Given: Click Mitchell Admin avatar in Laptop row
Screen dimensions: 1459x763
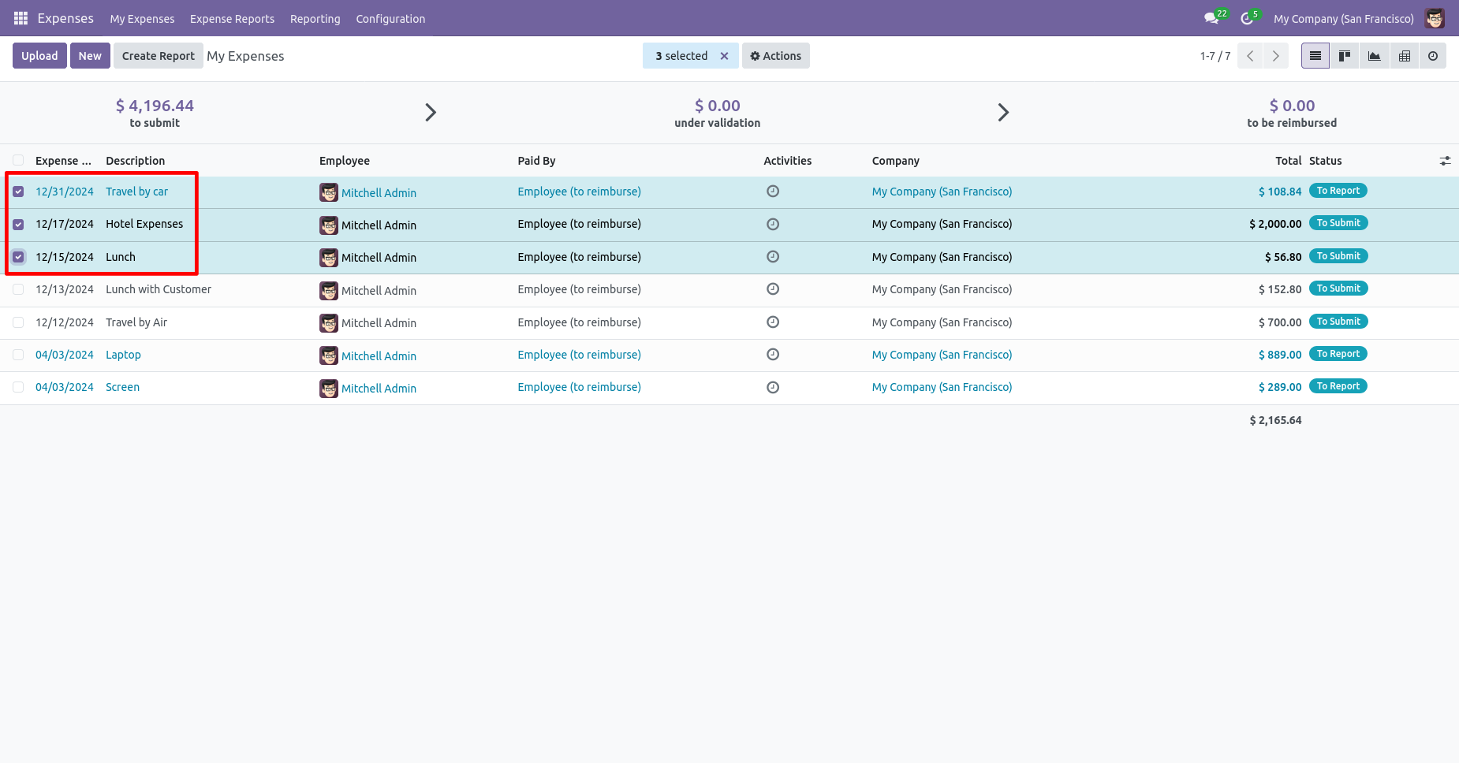Looking at the screenshot, I should (x=329, y=355).
